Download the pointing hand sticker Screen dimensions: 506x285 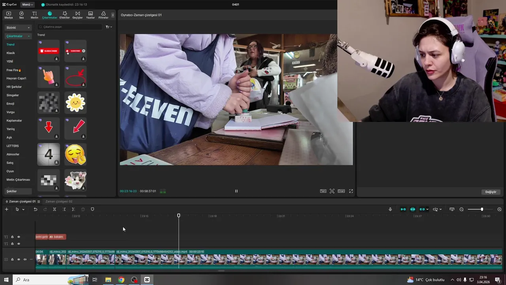57,85
